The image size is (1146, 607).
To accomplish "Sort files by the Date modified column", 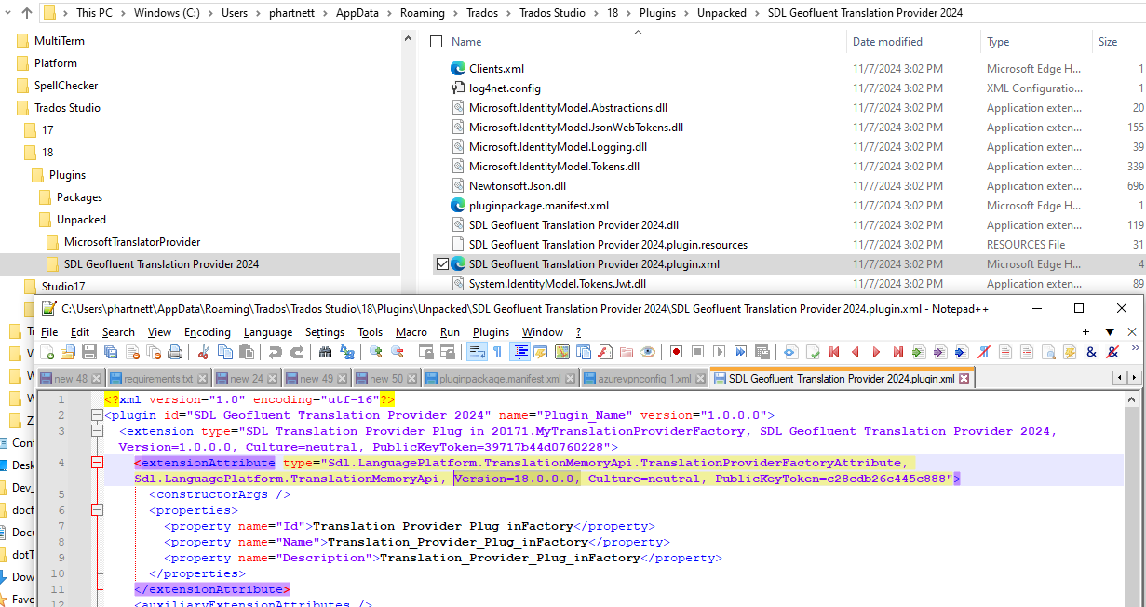I will [889, 41].
